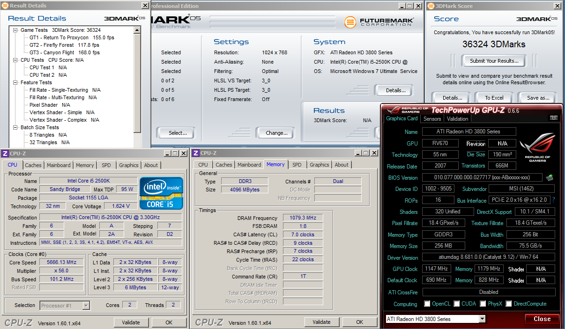Switch to Mainboard tab in left CPU-Z window
Image resolution: width=565 pixels, height=329 pixels.
(x=59, y=165)
